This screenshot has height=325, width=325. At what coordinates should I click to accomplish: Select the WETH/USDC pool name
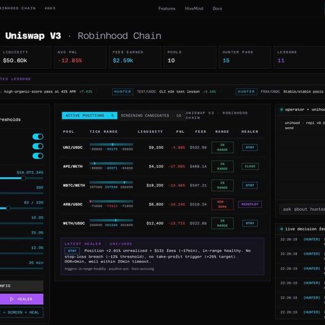point(74,223)
